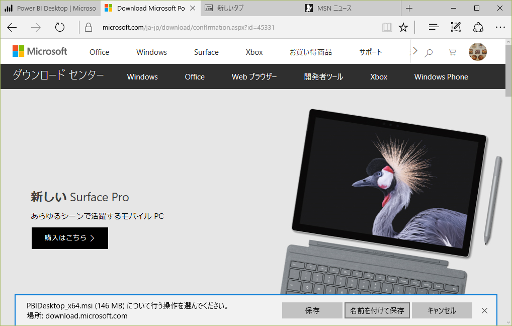Open Web ブラウザー category
Image resolution: width=512 pixels, height=326 pixels.
pyautogui.click(x=254, y=77)
